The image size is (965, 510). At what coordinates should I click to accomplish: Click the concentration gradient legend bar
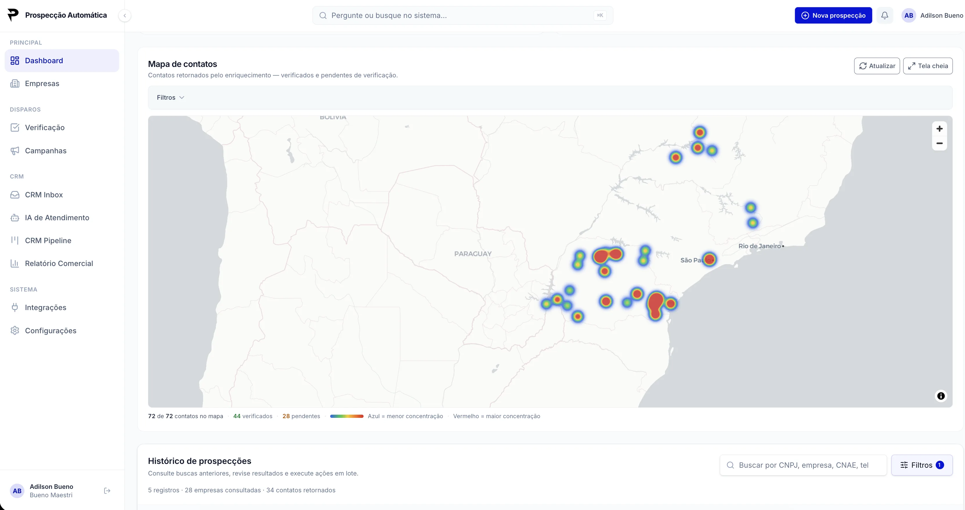346,416
